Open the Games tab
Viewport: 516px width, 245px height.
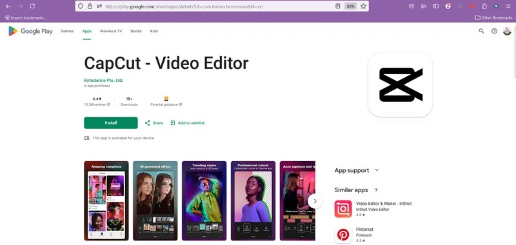(67, 31)
